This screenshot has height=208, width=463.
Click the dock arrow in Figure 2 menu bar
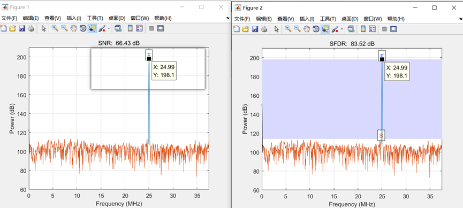[460, 19]
